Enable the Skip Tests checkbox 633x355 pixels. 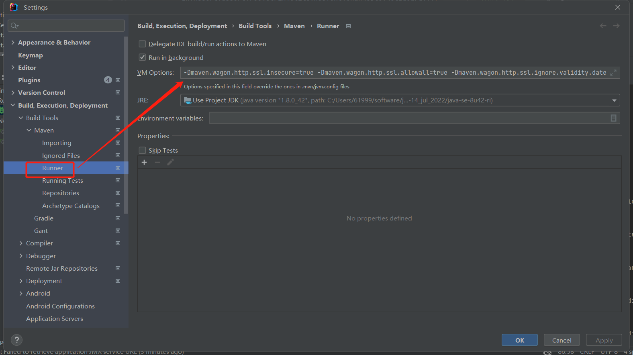pyautogui.click(x=142, y=150)
